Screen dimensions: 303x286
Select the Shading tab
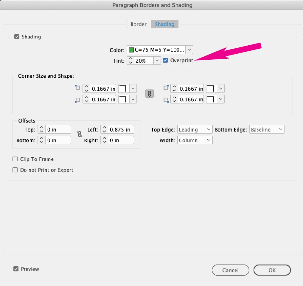[x=165, y=24]
